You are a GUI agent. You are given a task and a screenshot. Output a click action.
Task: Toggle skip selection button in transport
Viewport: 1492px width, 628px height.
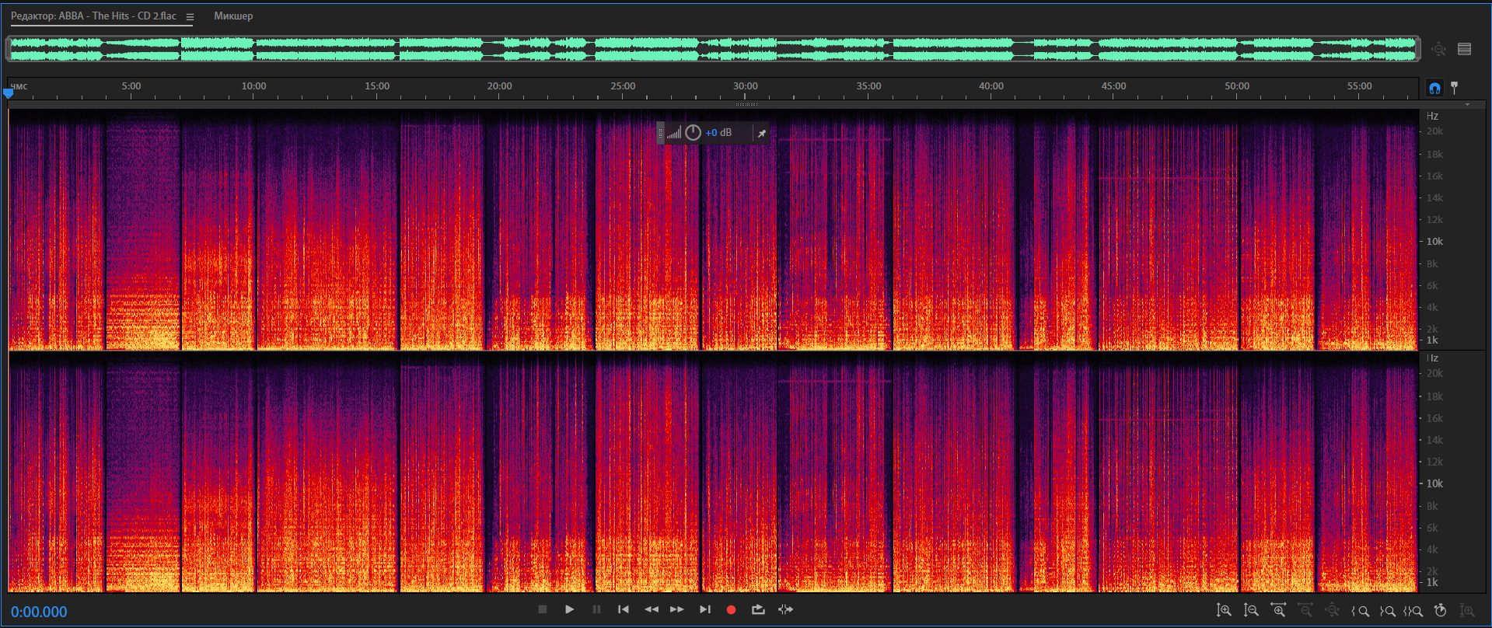click(785, 610)
